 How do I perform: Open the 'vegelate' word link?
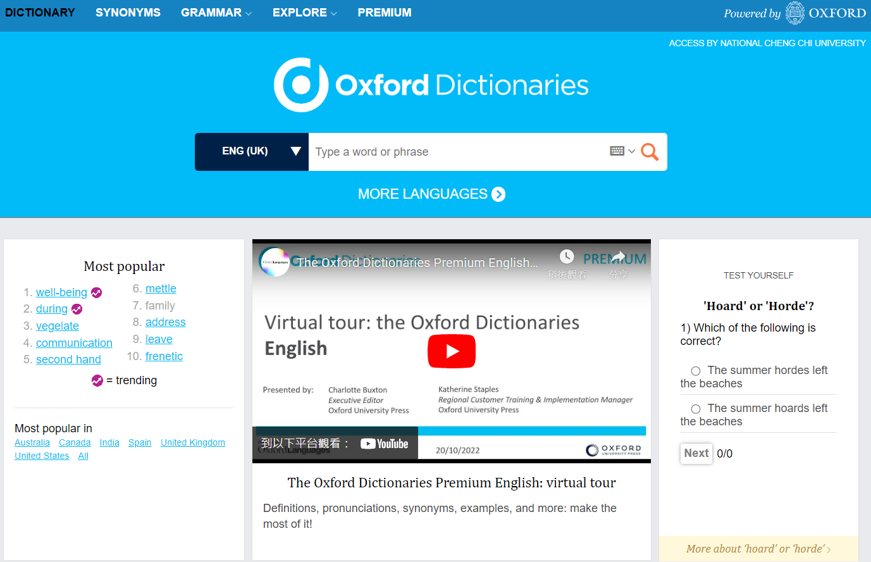pyautogui.click(x=58, y=326)
